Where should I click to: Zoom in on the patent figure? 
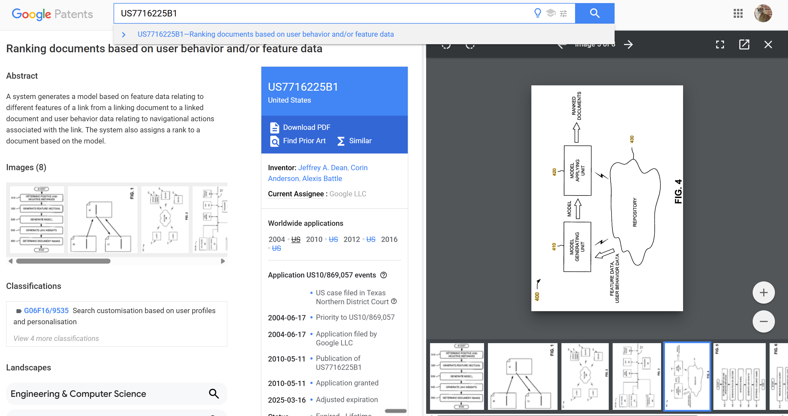pyautogui.click(x=764, y=293)
